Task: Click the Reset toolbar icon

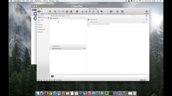Action: [60, 11]
